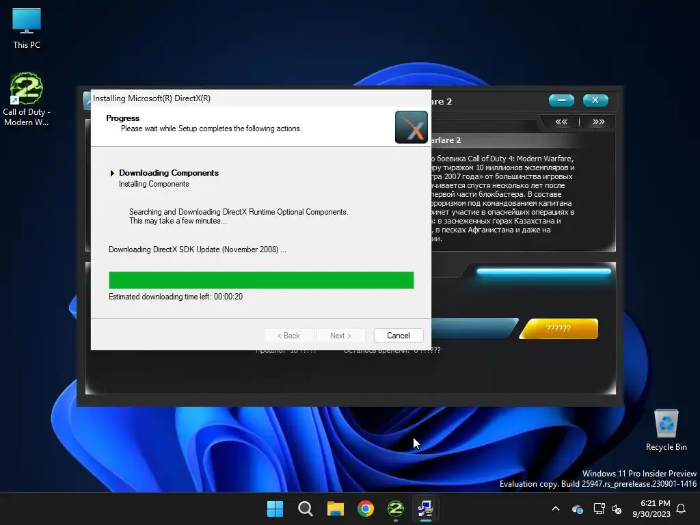
Task: Click the cyan installer progress bar
Action: [543, 271]
